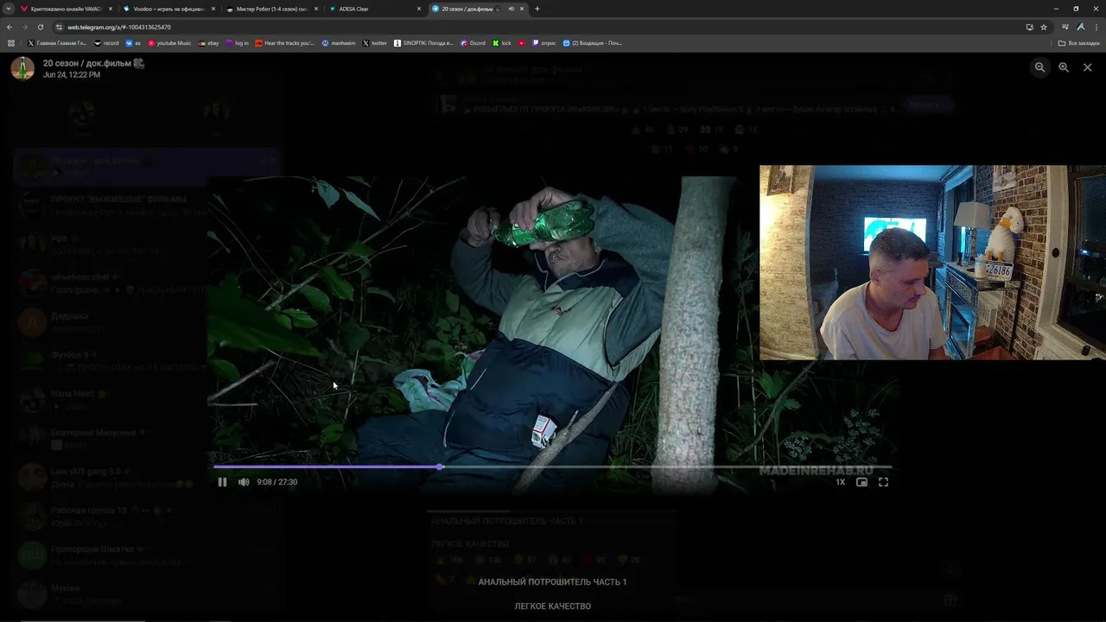Open the 20 сезон / док.фильм channel title
Image resolution: width=1106 pixels, height=622 pixels.
pos(93,63)
